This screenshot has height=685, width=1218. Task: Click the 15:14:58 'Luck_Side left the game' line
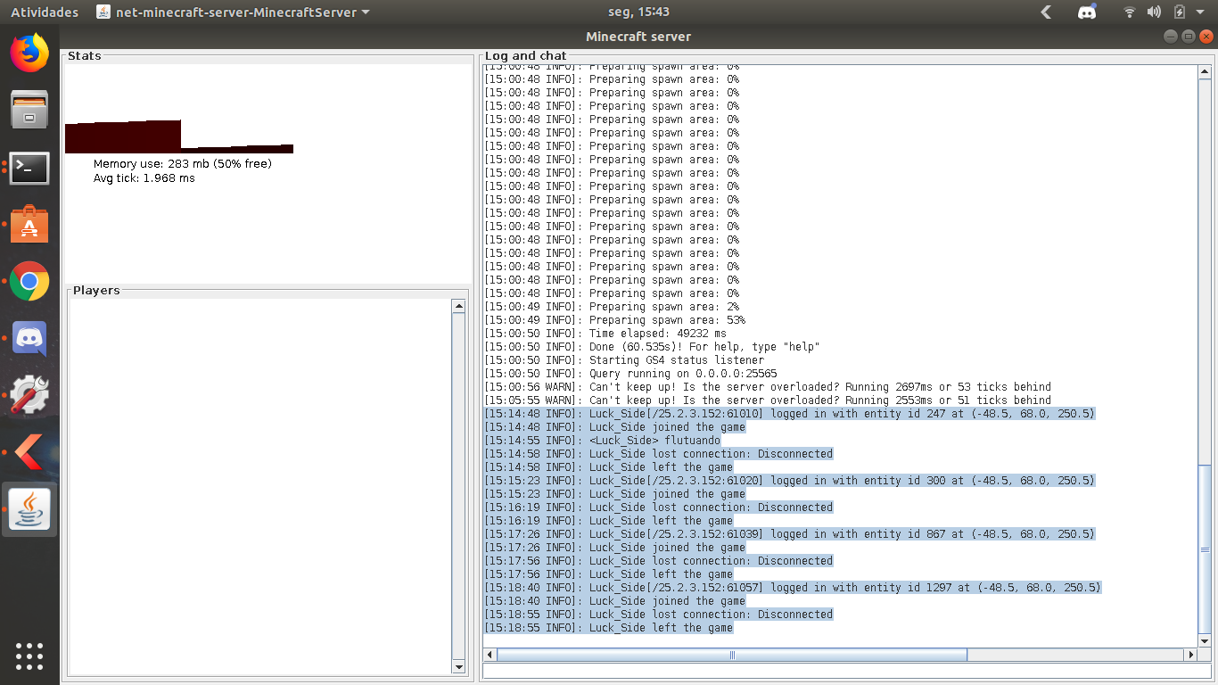[x=608, y=467]
